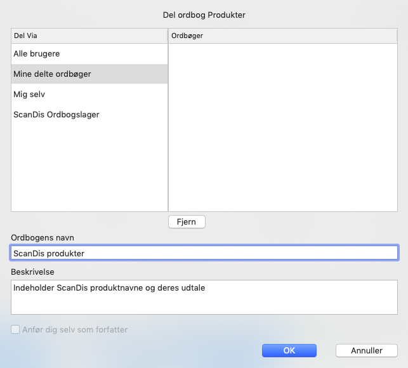Toggle "Anfør dig selv som forfatter" checkbox

pyautogui.click(x=15, y=329)
